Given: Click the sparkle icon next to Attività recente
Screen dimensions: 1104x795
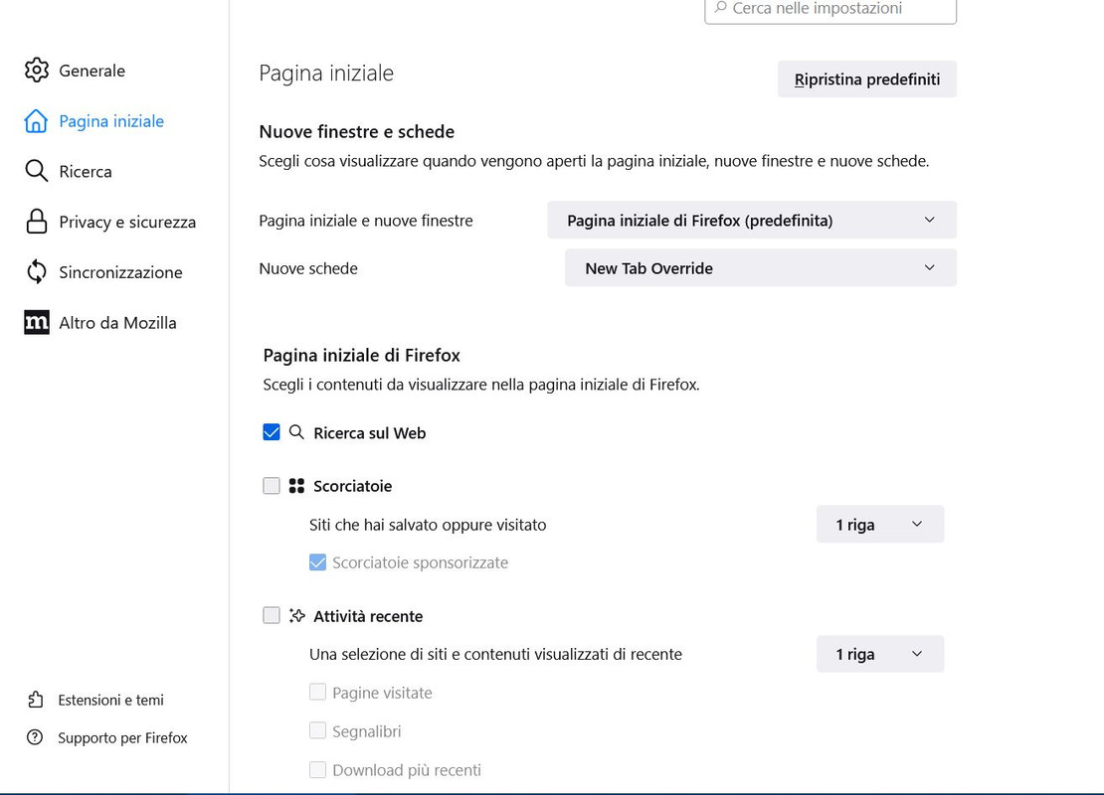Looking at the screenshot, I should [x=297, y=615].
